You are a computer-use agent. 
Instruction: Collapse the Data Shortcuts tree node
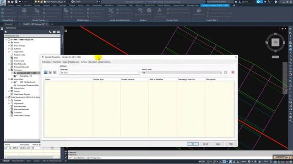pos(6,97)
